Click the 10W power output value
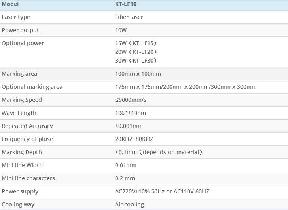The image size is (288, 210). click(121, 30)
